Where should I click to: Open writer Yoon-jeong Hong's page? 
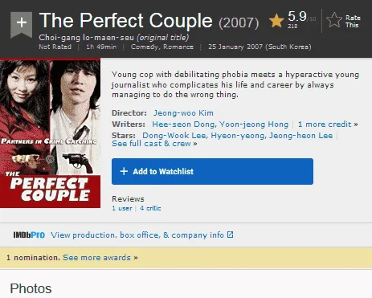tap(254, 125)
